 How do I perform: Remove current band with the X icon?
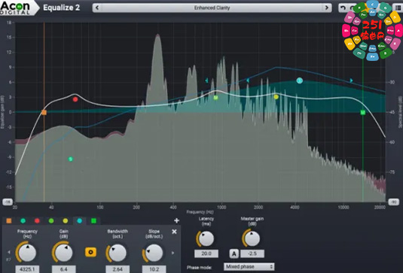[x=174, y=232]
